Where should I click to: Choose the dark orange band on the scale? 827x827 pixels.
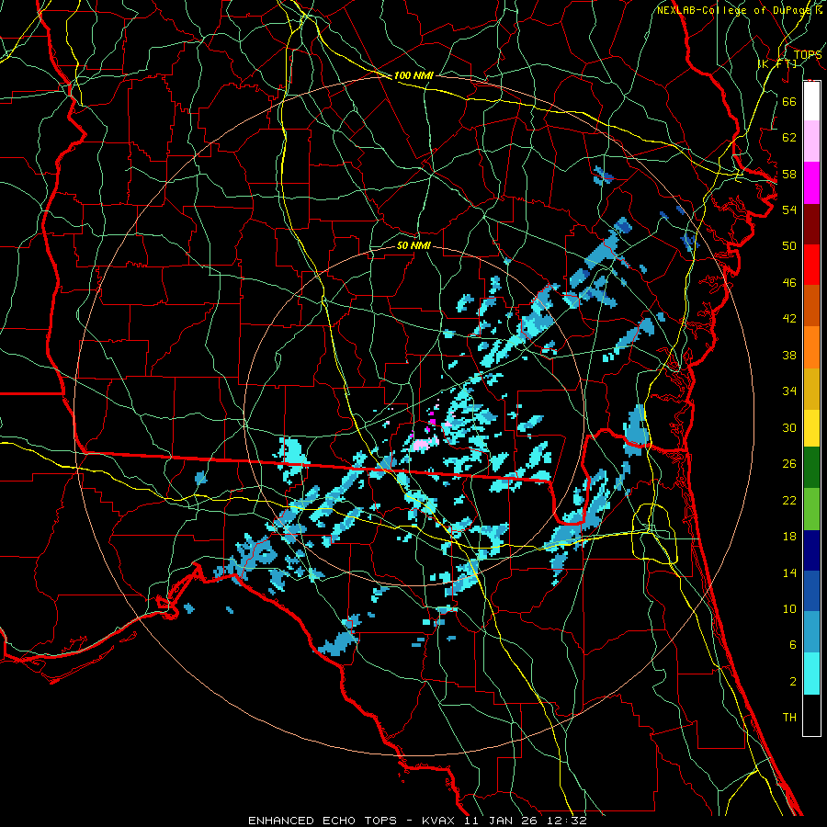click(x=811, y=306)
